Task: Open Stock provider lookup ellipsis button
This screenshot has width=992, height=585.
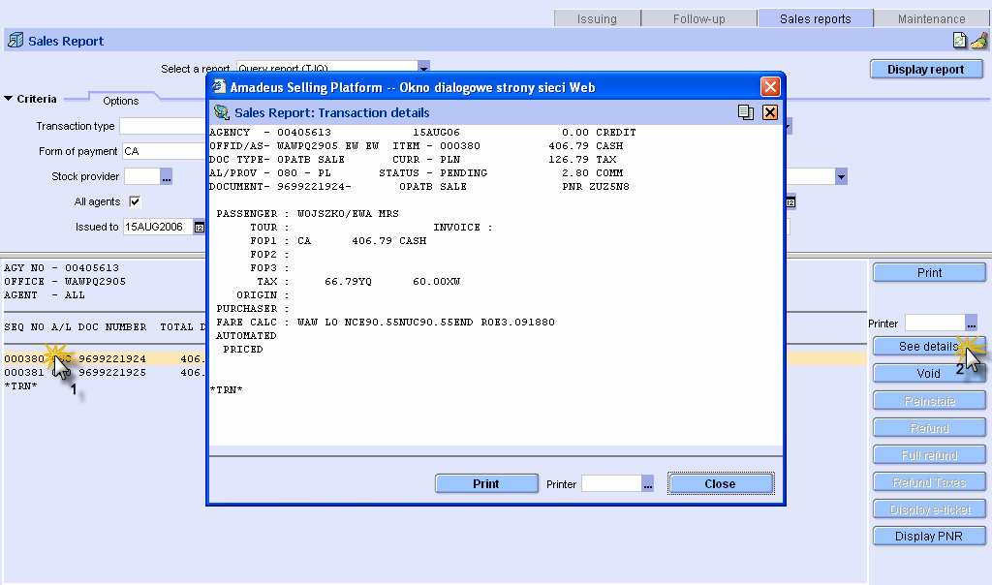Action: 166,176
